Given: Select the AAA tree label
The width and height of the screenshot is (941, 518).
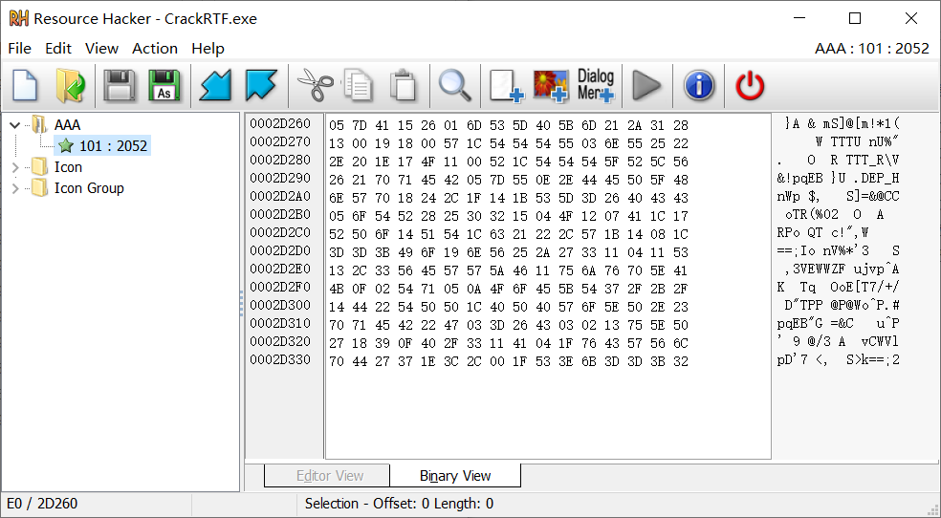Looking at the screenshot, I should [67, 124].
